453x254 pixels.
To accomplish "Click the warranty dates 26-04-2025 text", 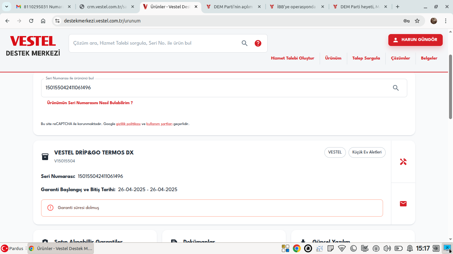I will [x=148, y=190].
